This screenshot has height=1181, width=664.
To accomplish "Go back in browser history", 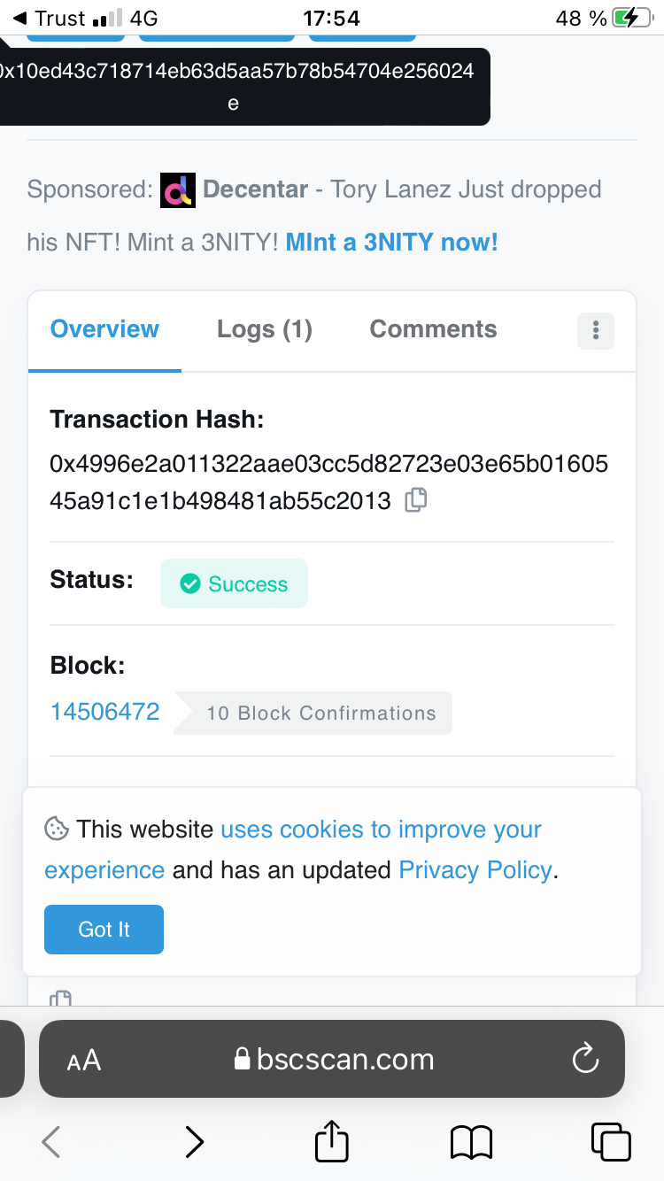I will [x=51, y=1142].
